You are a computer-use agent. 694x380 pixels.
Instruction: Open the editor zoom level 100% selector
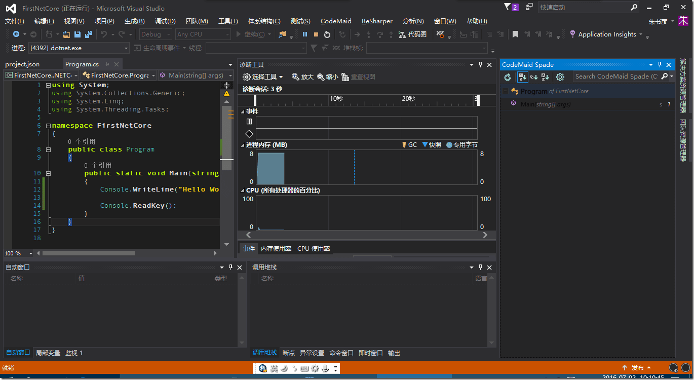click(x=18, y=253)
